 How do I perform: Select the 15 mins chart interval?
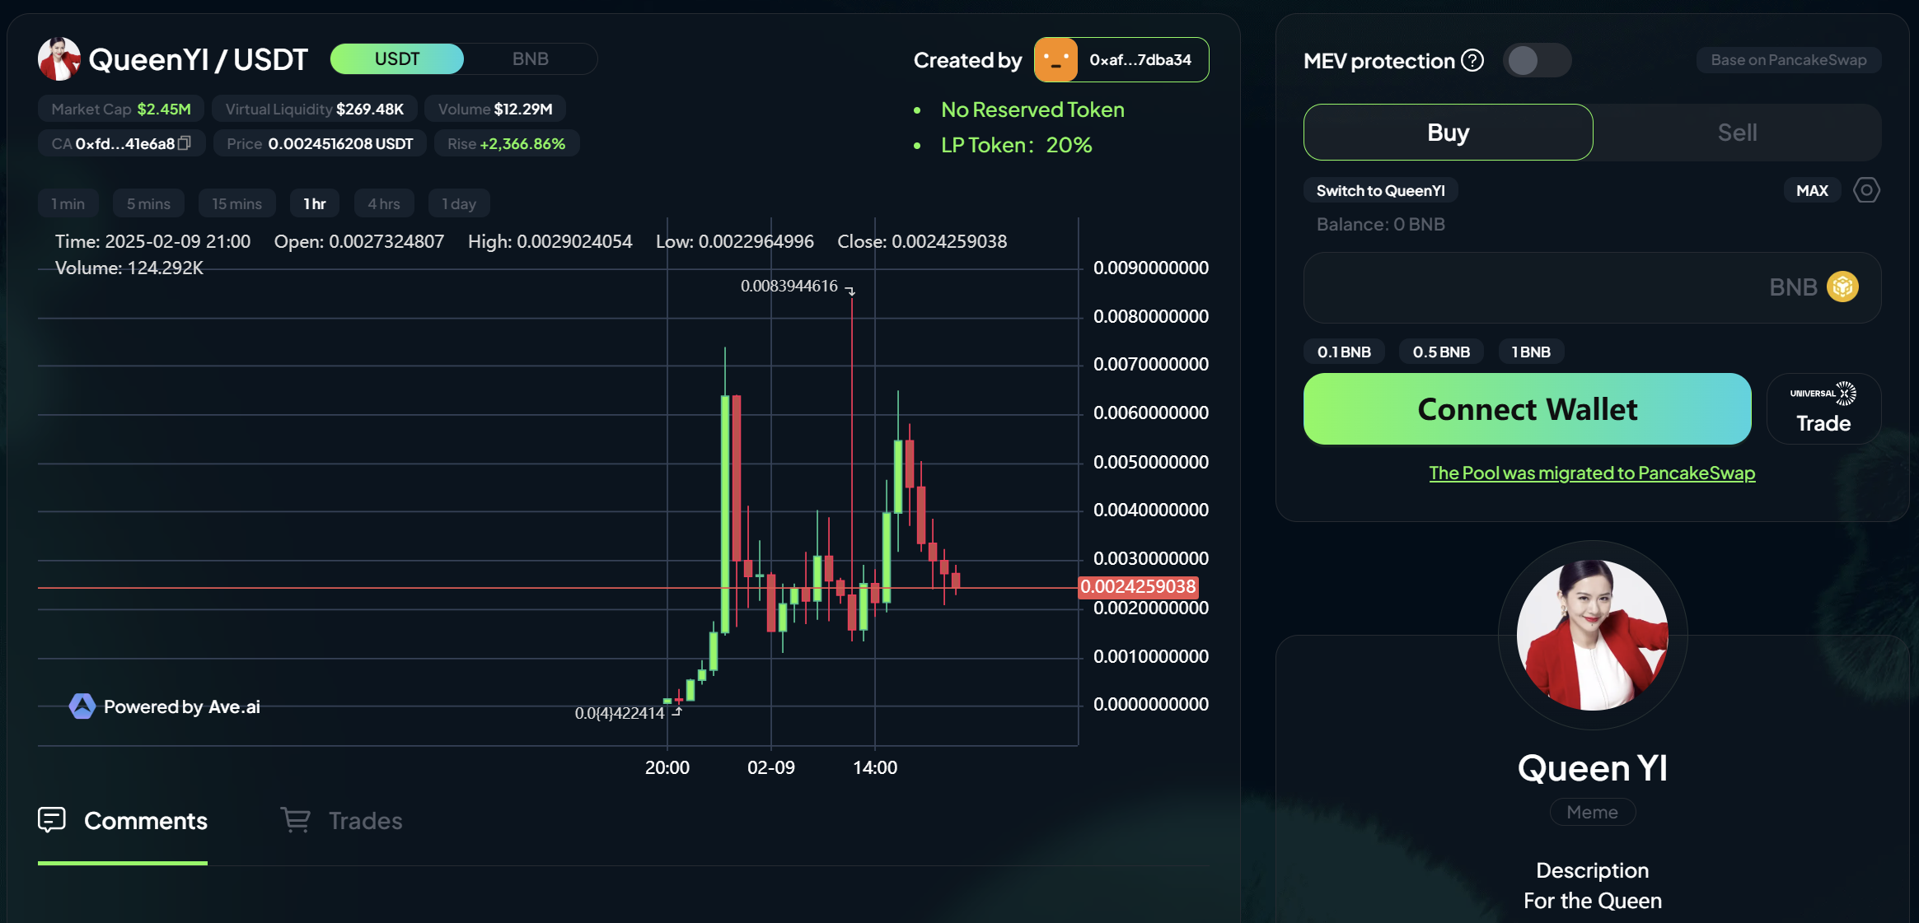pyautogui.click(x=236, y=203)
